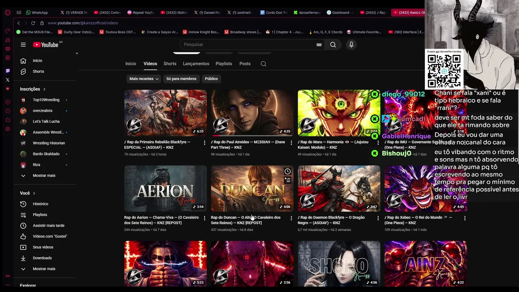Open Bardo Skaldado subscription
The image size is (519, 292).
46,154
